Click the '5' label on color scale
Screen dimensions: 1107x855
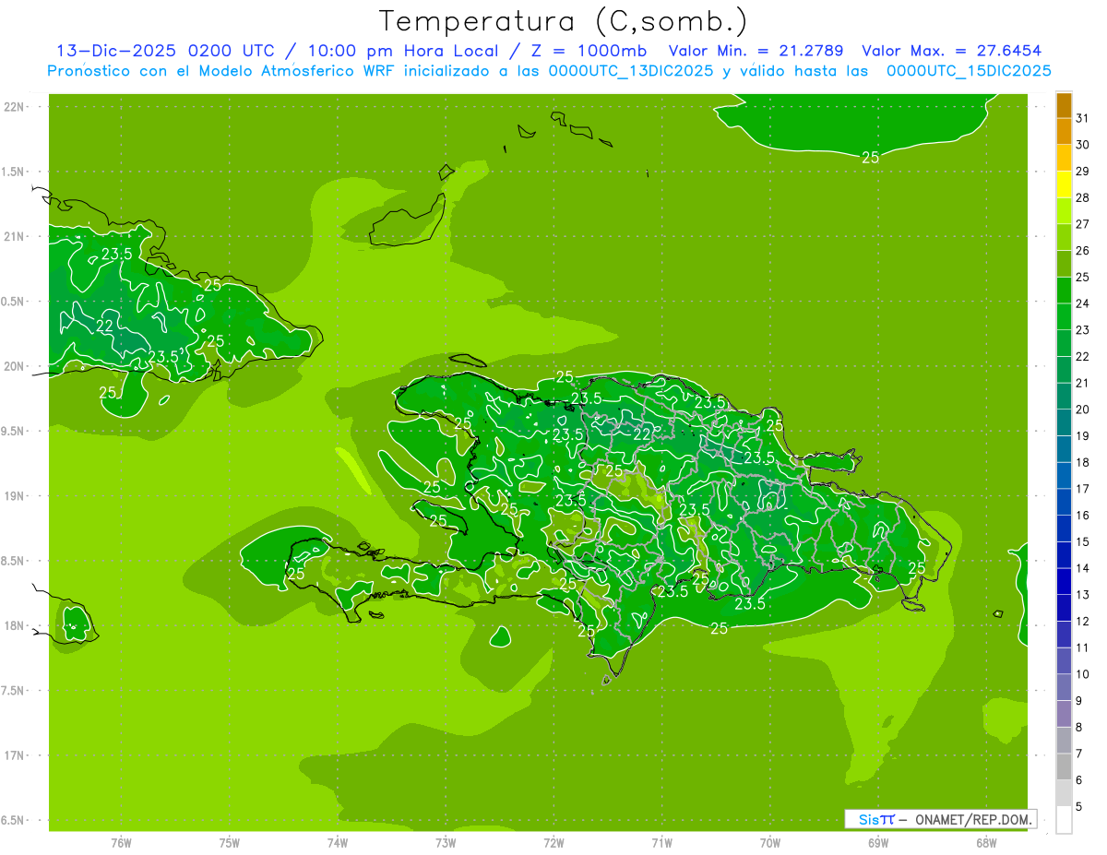1078,806
